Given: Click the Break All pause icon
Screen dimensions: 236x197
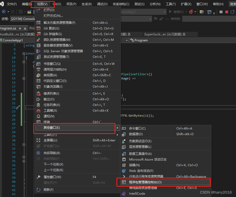Looking at the screenshot, I should point(221,12).
